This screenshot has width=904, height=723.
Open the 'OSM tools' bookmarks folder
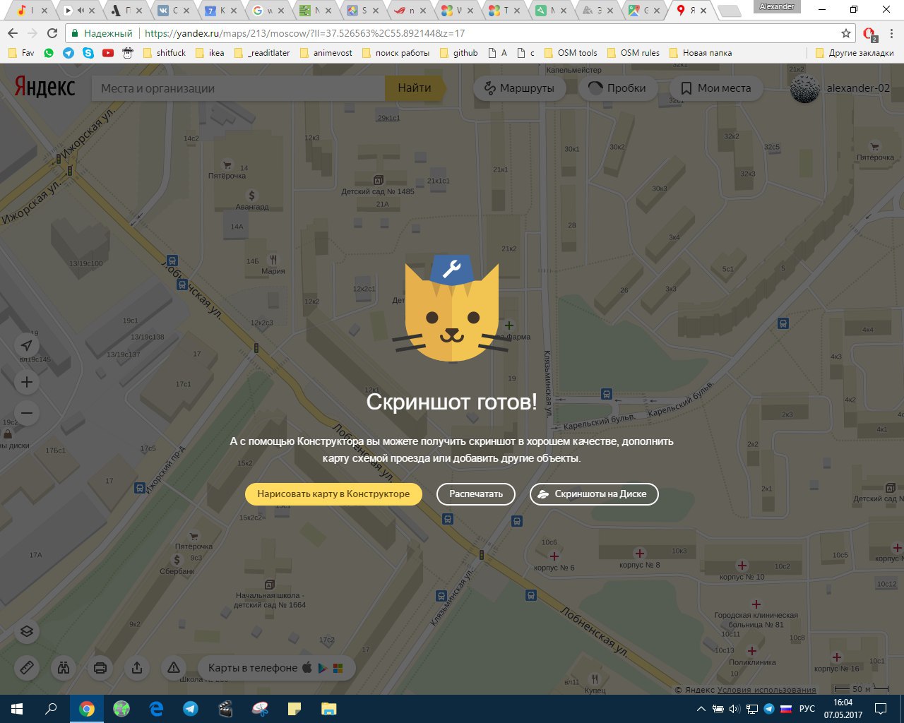pyautogui.click(x=571, y=53)
